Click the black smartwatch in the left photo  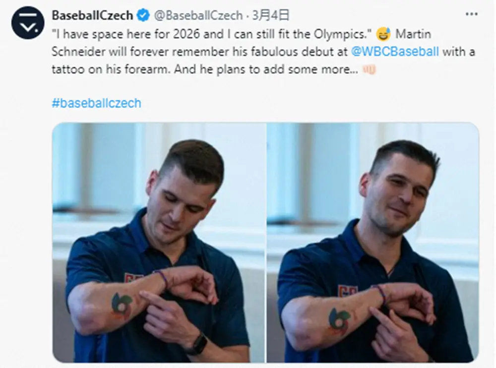[198, 342]
